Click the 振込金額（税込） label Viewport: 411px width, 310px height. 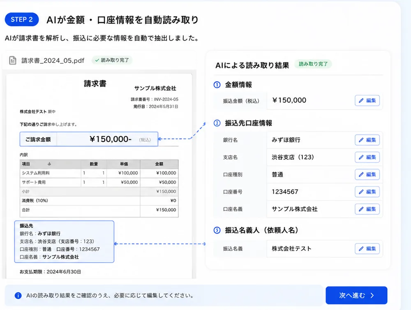point(241,101)
